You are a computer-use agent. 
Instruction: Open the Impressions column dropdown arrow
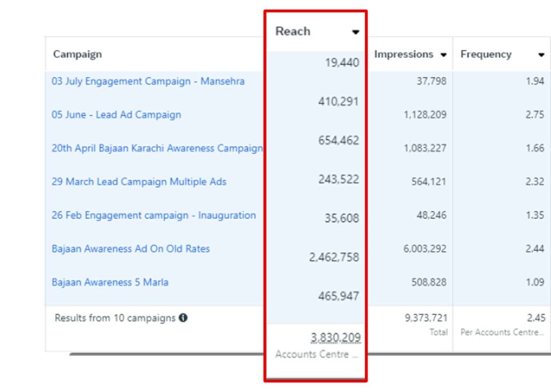[443, 55]
